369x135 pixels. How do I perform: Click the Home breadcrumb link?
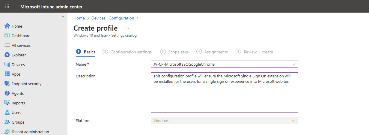(x=79, y=18)
